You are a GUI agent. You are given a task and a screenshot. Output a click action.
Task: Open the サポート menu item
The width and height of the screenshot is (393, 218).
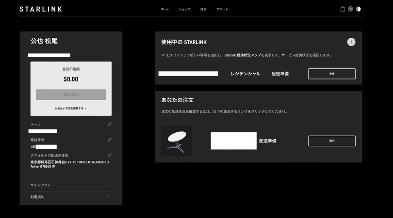tap(222, 9)
